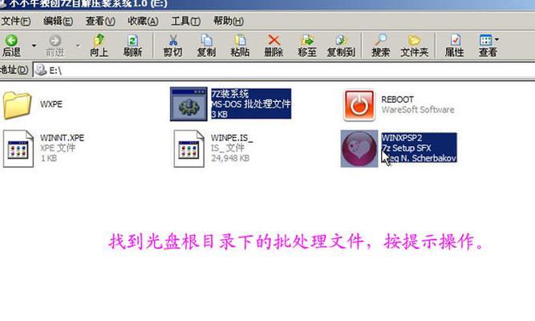Toggle the 文件夹 (Folders) pane button
535x321 pixels.
(414, 46)
